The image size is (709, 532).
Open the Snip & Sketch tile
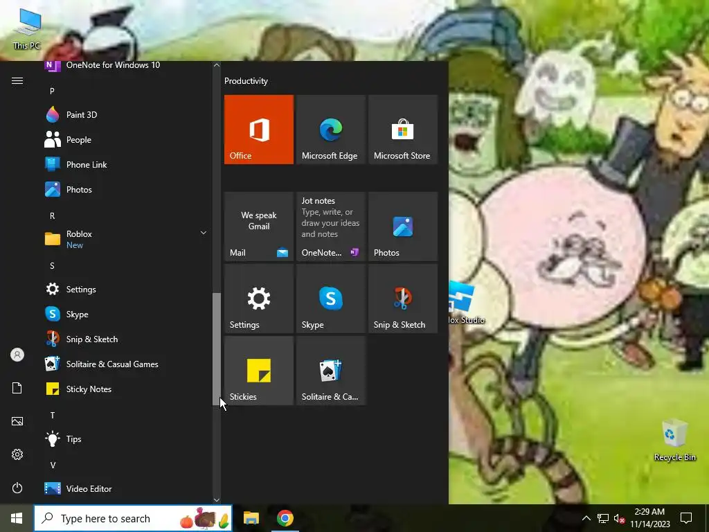tap(403, 299)
